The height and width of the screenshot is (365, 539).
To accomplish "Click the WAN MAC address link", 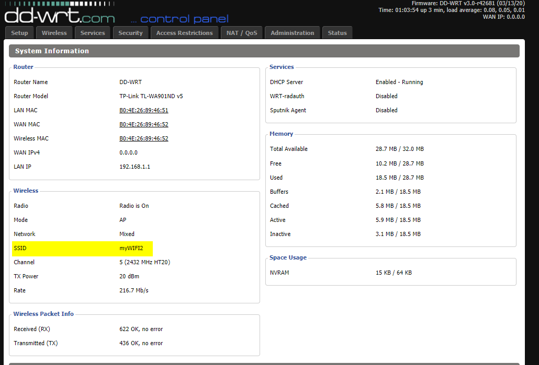I will click(x=144, y=124).
